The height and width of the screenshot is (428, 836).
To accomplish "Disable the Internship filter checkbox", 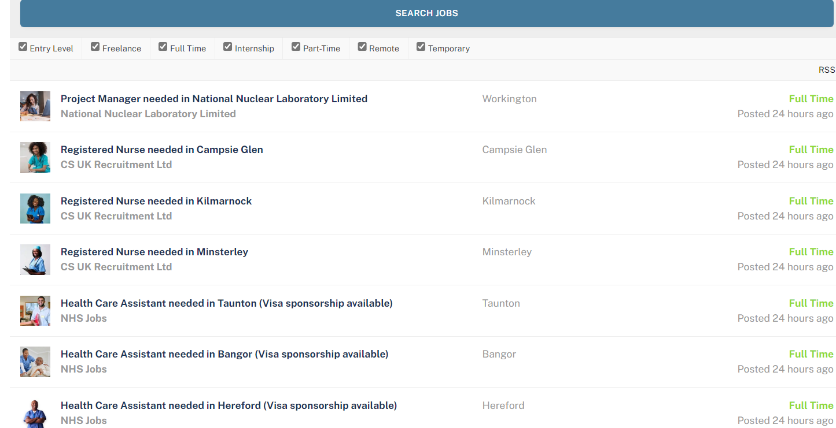I will click(228, 47).
